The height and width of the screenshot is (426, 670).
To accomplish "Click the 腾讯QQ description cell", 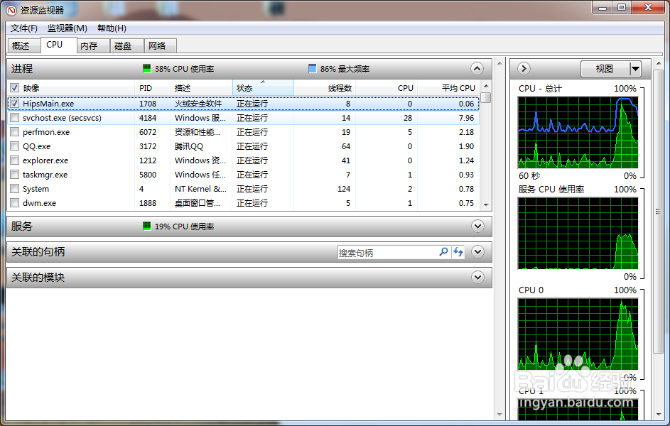I will coord(189,146).
